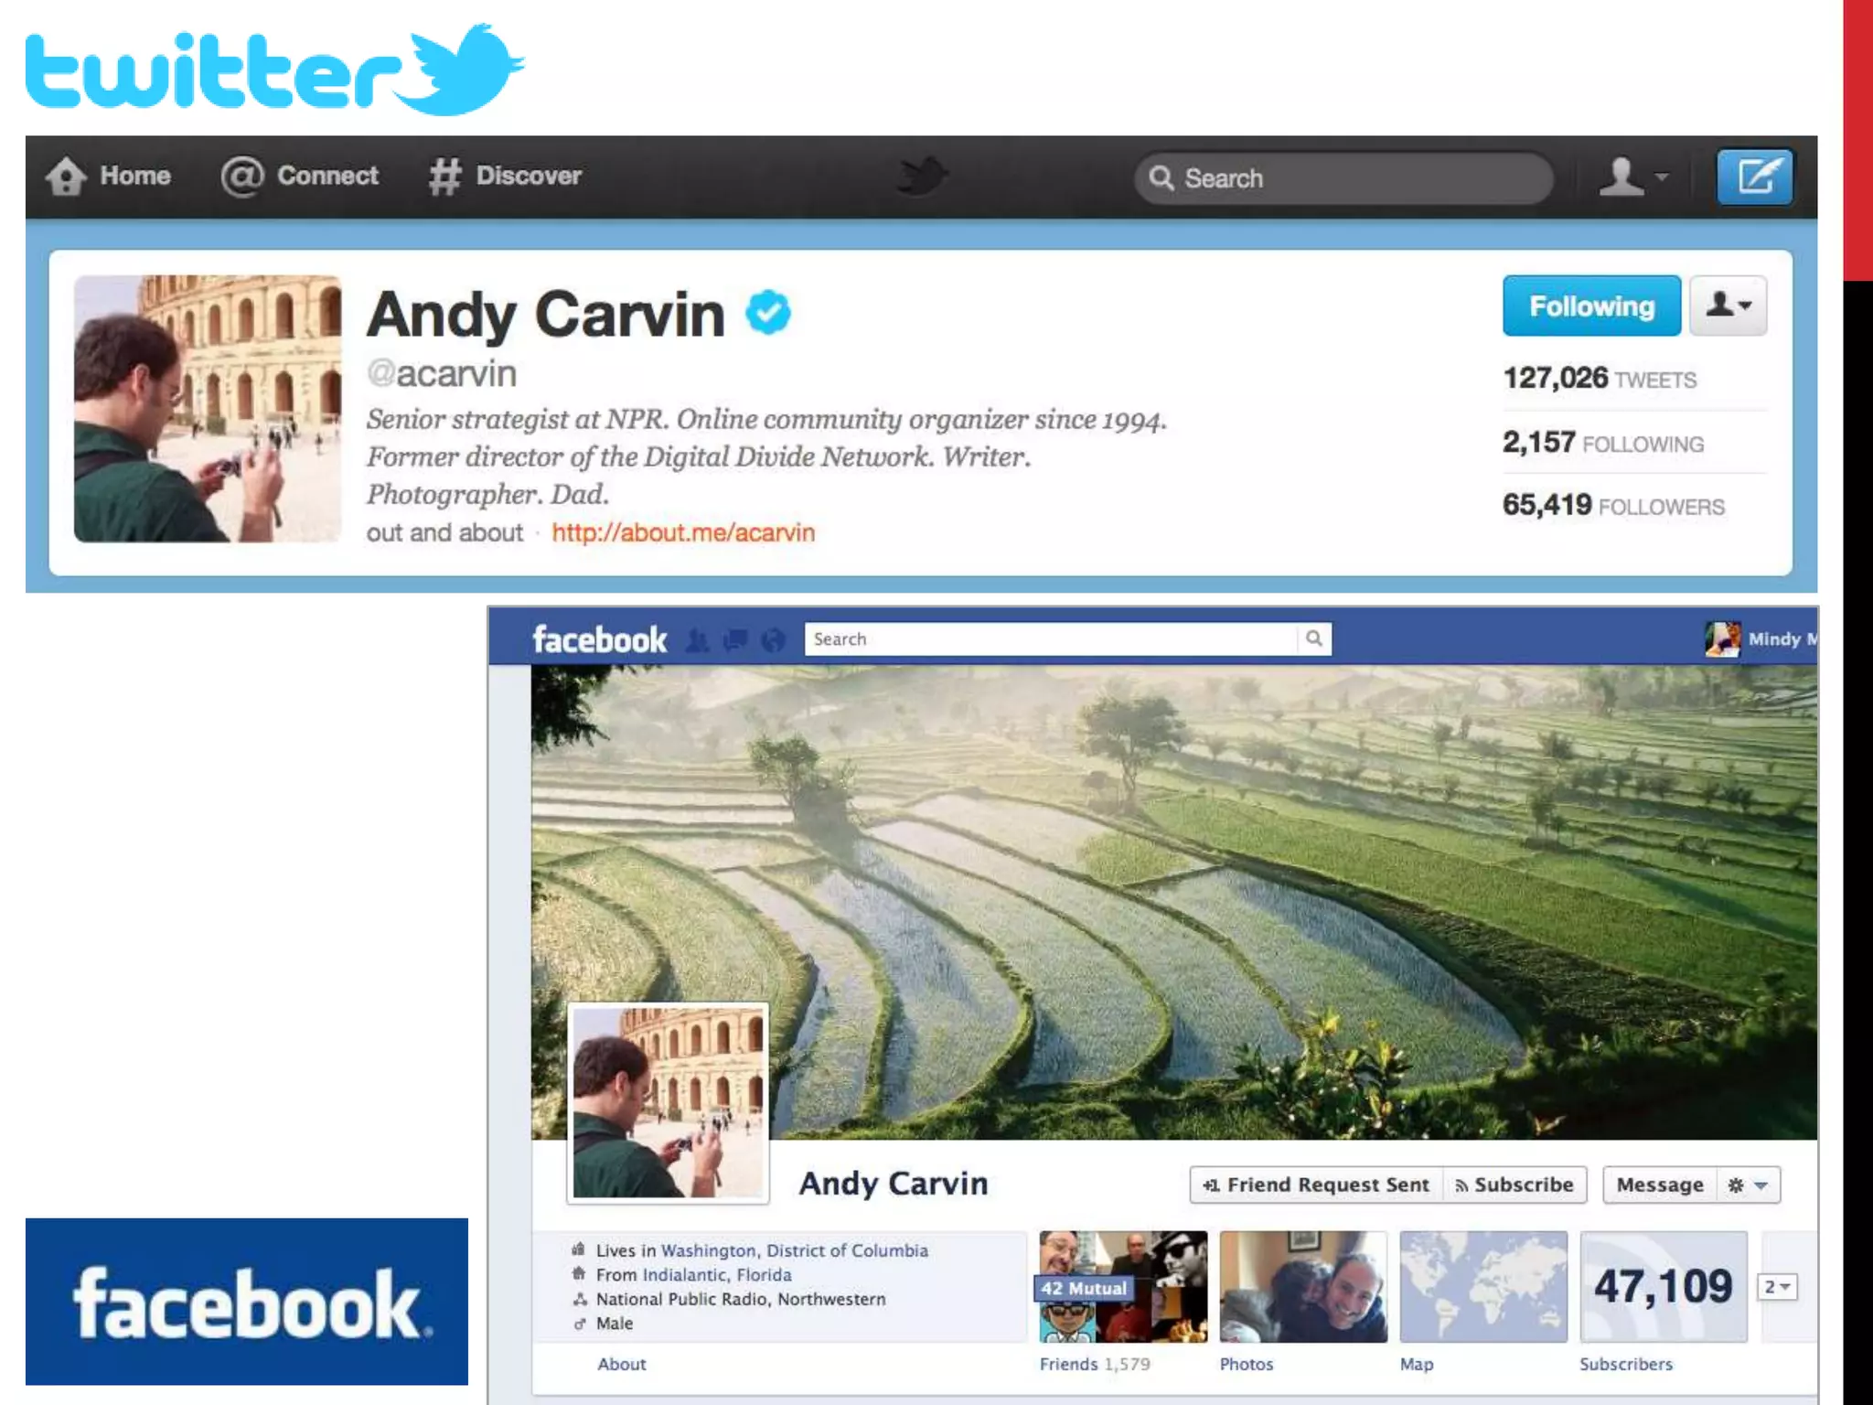1873x1405 pixels.
Task: Expand user actions dropdown beside Following
Action: click(x=1728, y=306)
